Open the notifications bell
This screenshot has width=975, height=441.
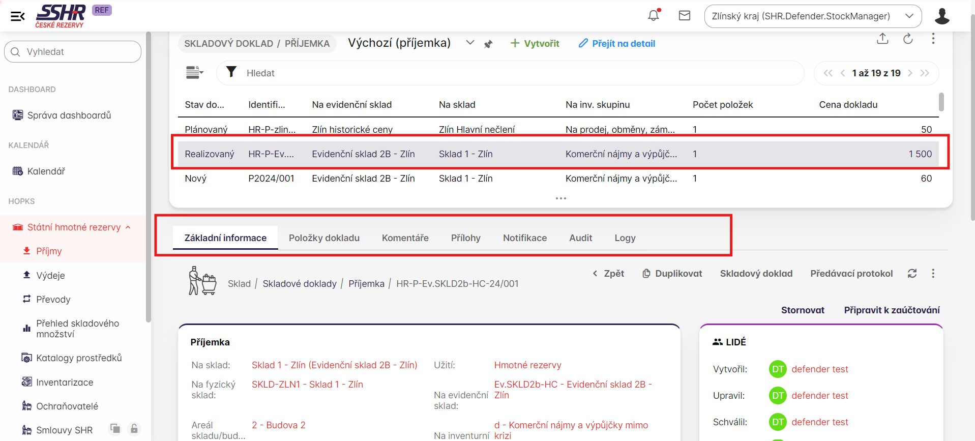654,16
